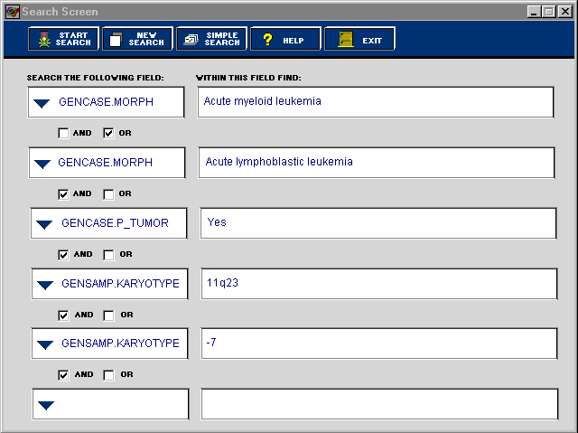
Task: Close the Search Screen window
Action: [565, 12]
